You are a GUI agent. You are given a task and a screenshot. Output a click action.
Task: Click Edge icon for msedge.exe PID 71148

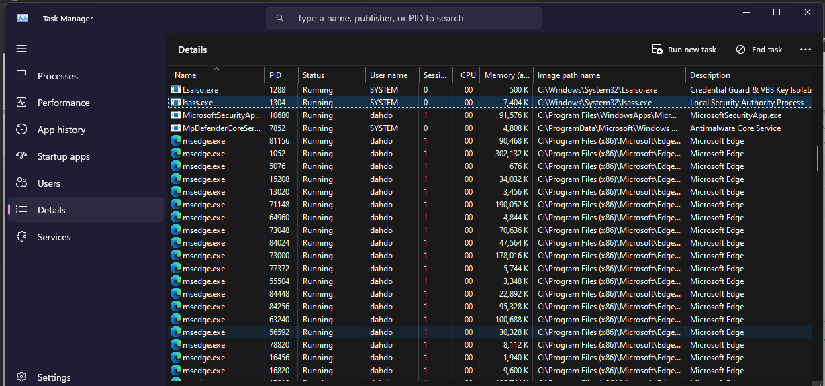176,205
